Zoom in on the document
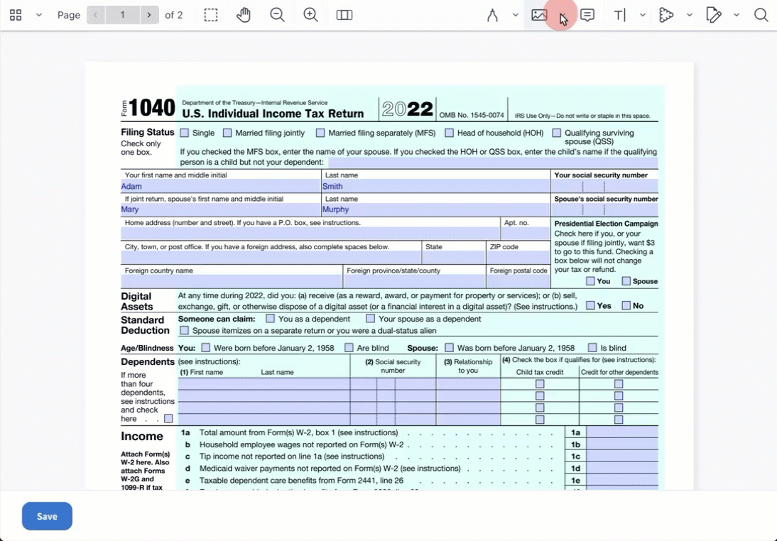Image resolution: width=777 pixels, height=541 pixels. coord(310,15)
